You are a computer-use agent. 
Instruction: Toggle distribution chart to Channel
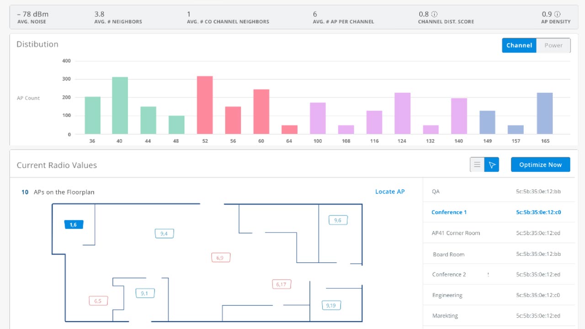click(519, 45)
